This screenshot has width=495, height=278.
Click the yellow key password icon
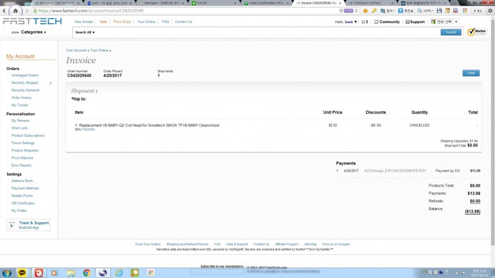pyautogui.click(x=374, y=11)
